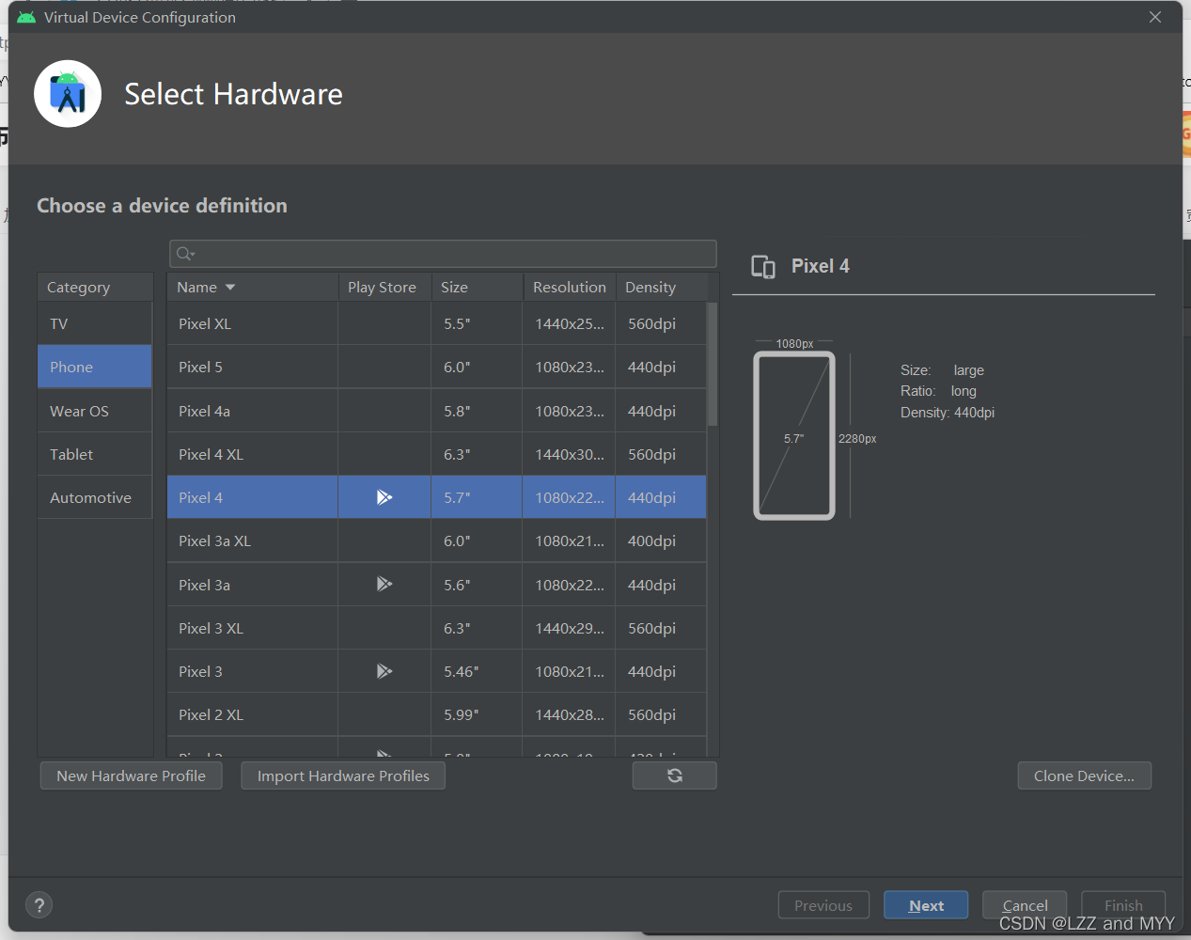Select the Pixel 3a device name
This screenshot has height=940, width=1191.
click(204, 585)
